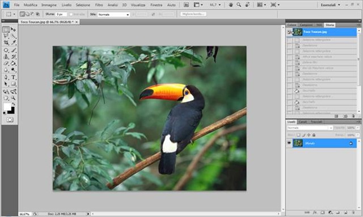363x217 pixels.
Task: Create a new layer from Layers panel
Action: click(345, 212)
